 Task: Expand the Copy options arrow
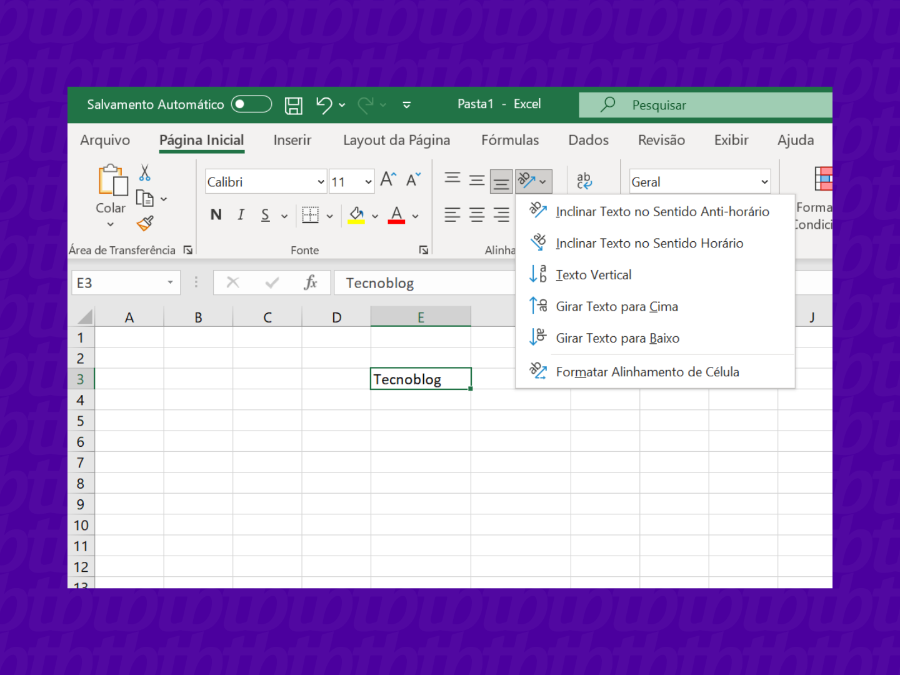pyautogui.click(x=164, y=199)
